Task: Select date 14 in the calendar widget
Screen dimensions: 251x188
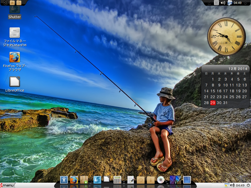Action: pyautogui.click(x=206, y=91)
